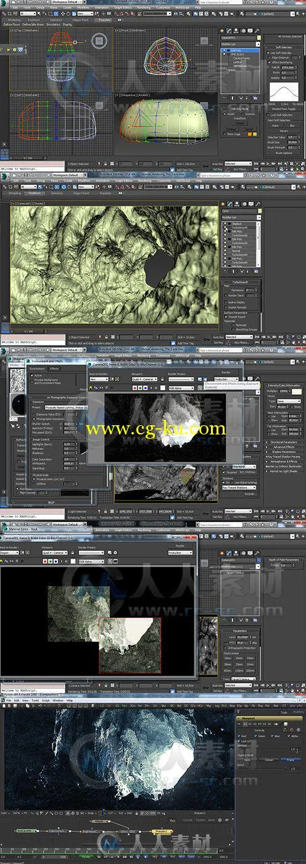Click the green channel toggle in the render window set to View
Viewport: 306px width, 864px height.
pyautogui.click(x=140, y=388)
